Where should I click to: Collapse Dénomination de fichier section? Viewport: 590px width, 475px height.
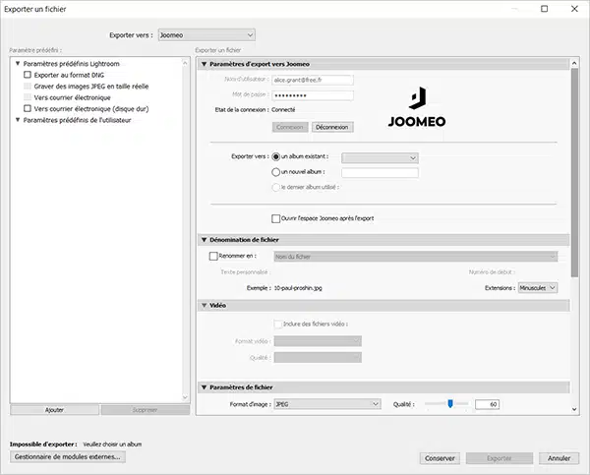(204, 239)
